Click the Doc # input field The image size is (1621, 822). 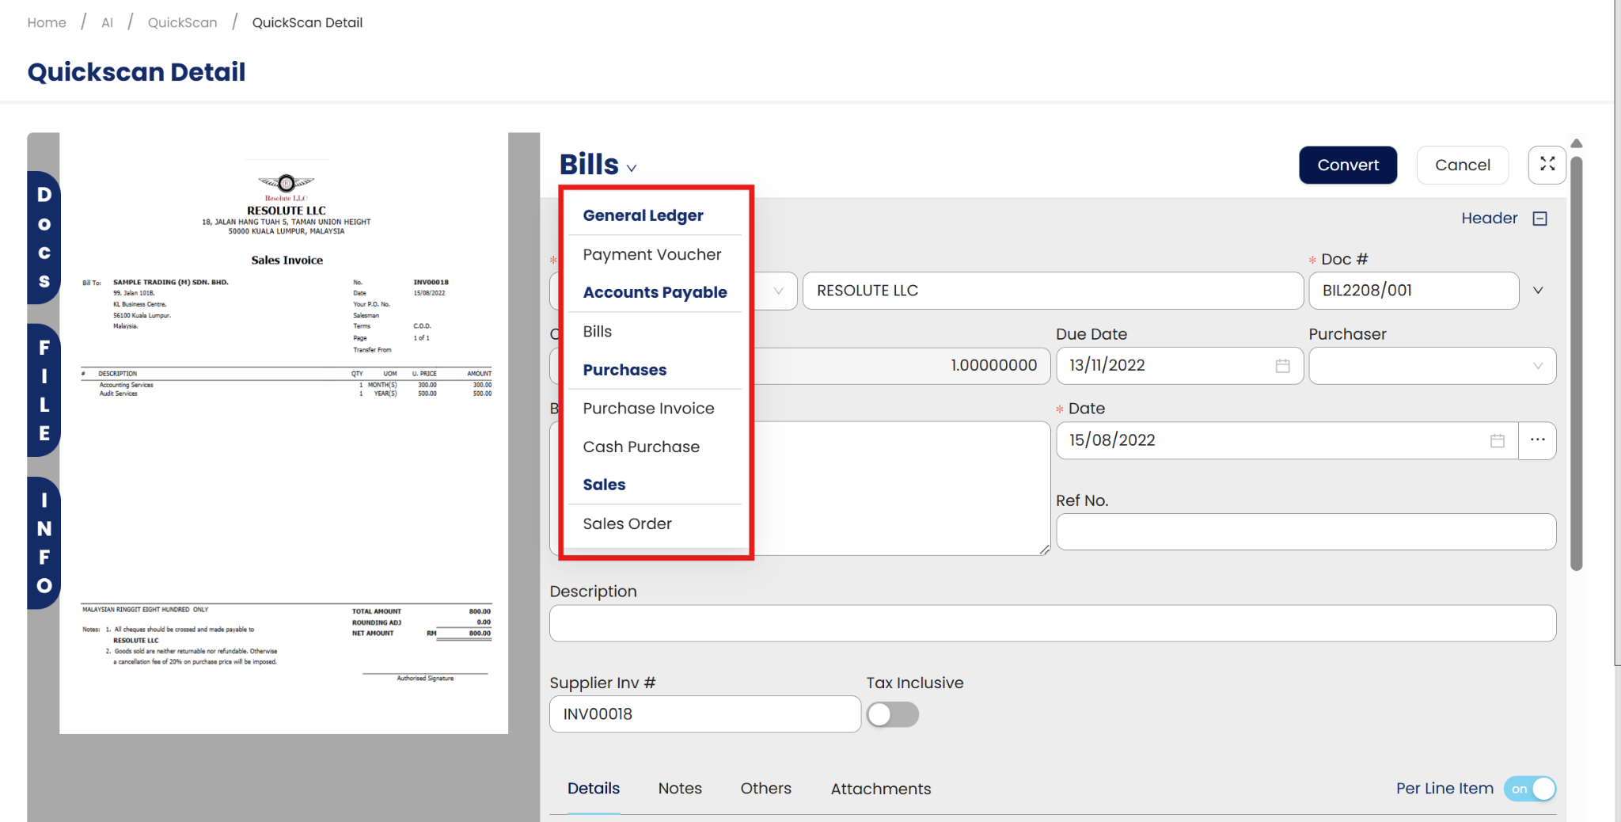click(x=1414, y=291)
